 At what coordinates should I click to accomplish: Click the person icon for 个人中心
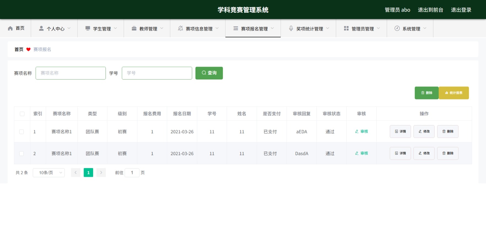coord(41,28)
